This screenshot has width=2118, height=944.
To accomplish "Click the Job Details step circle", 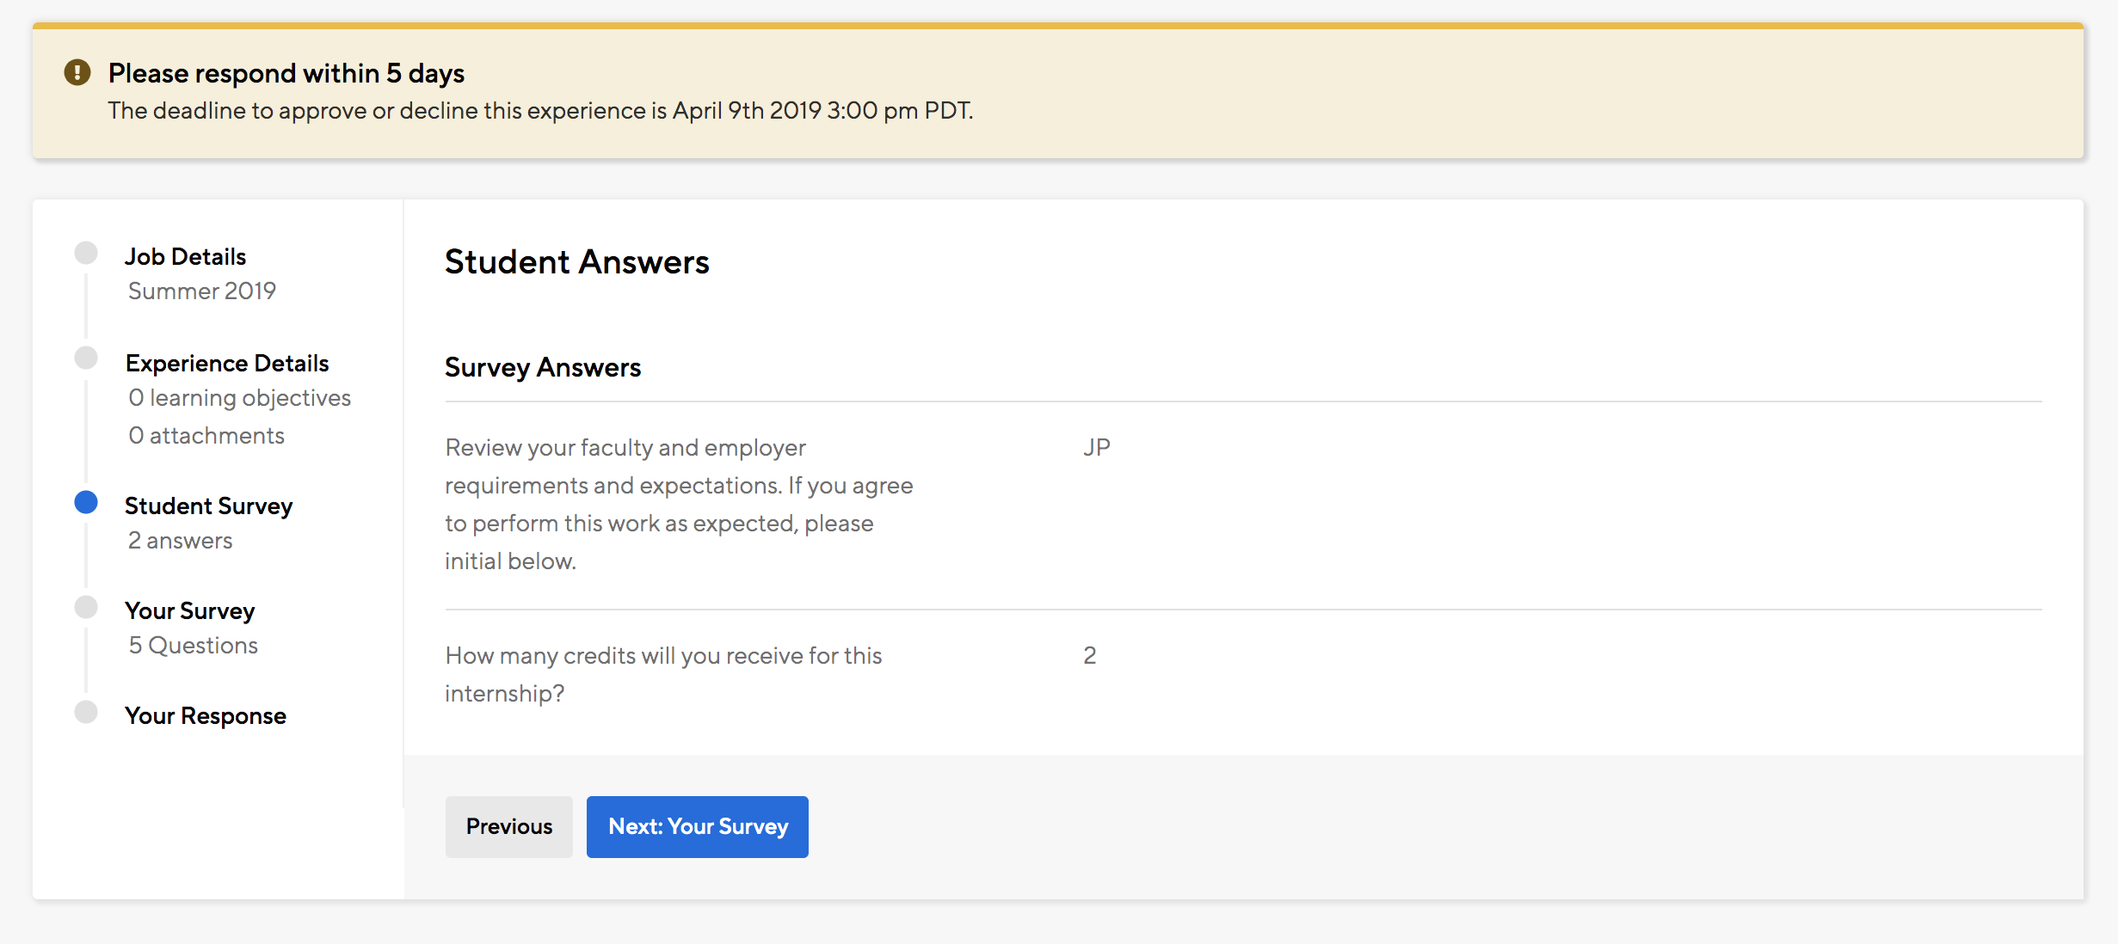I will click(86, 253).
